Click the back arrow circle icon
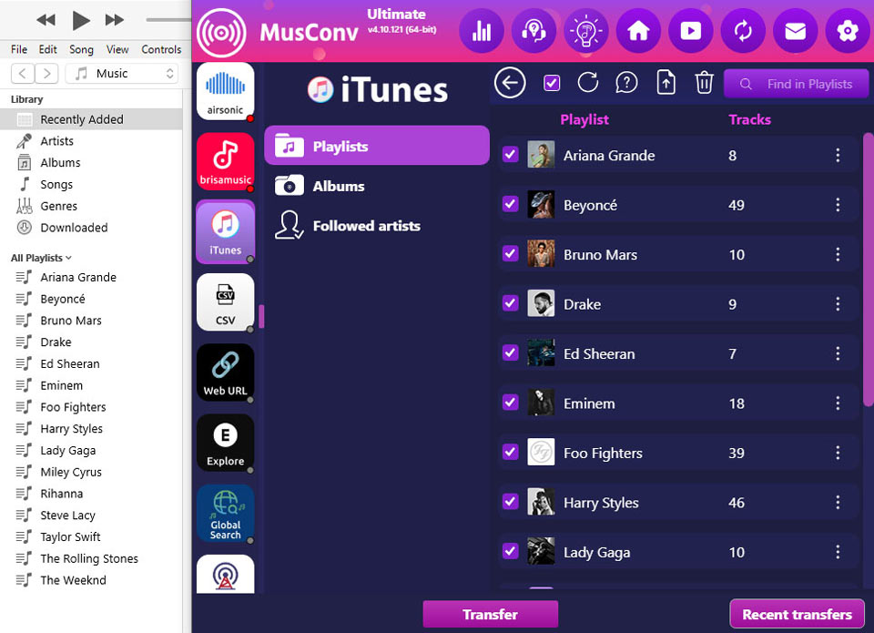 (510, 83)
